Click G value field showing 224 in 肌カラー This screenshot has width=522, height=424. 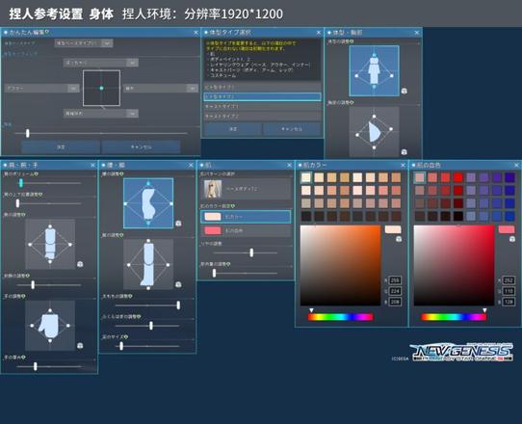[x=395, y=291]
